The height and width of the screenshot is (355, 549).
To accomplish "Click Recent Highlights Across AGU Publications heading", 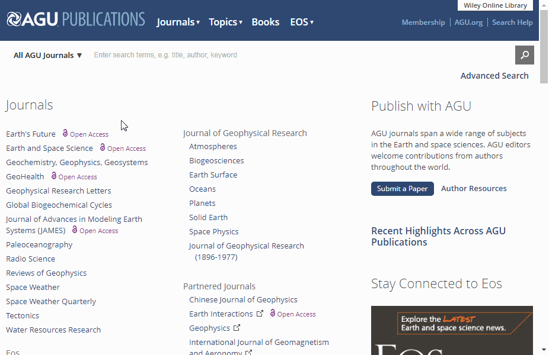I will click(438, 237).
